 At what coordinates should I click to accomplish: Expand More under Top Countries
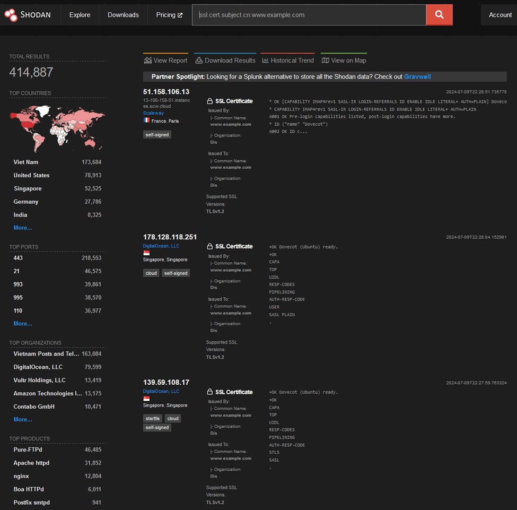tap(23, 228)
